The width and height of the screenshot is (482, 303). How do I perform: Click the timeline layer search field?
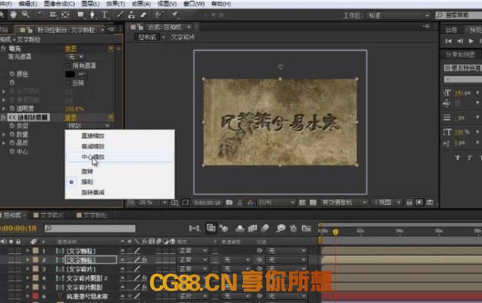(x=90, y=228)
